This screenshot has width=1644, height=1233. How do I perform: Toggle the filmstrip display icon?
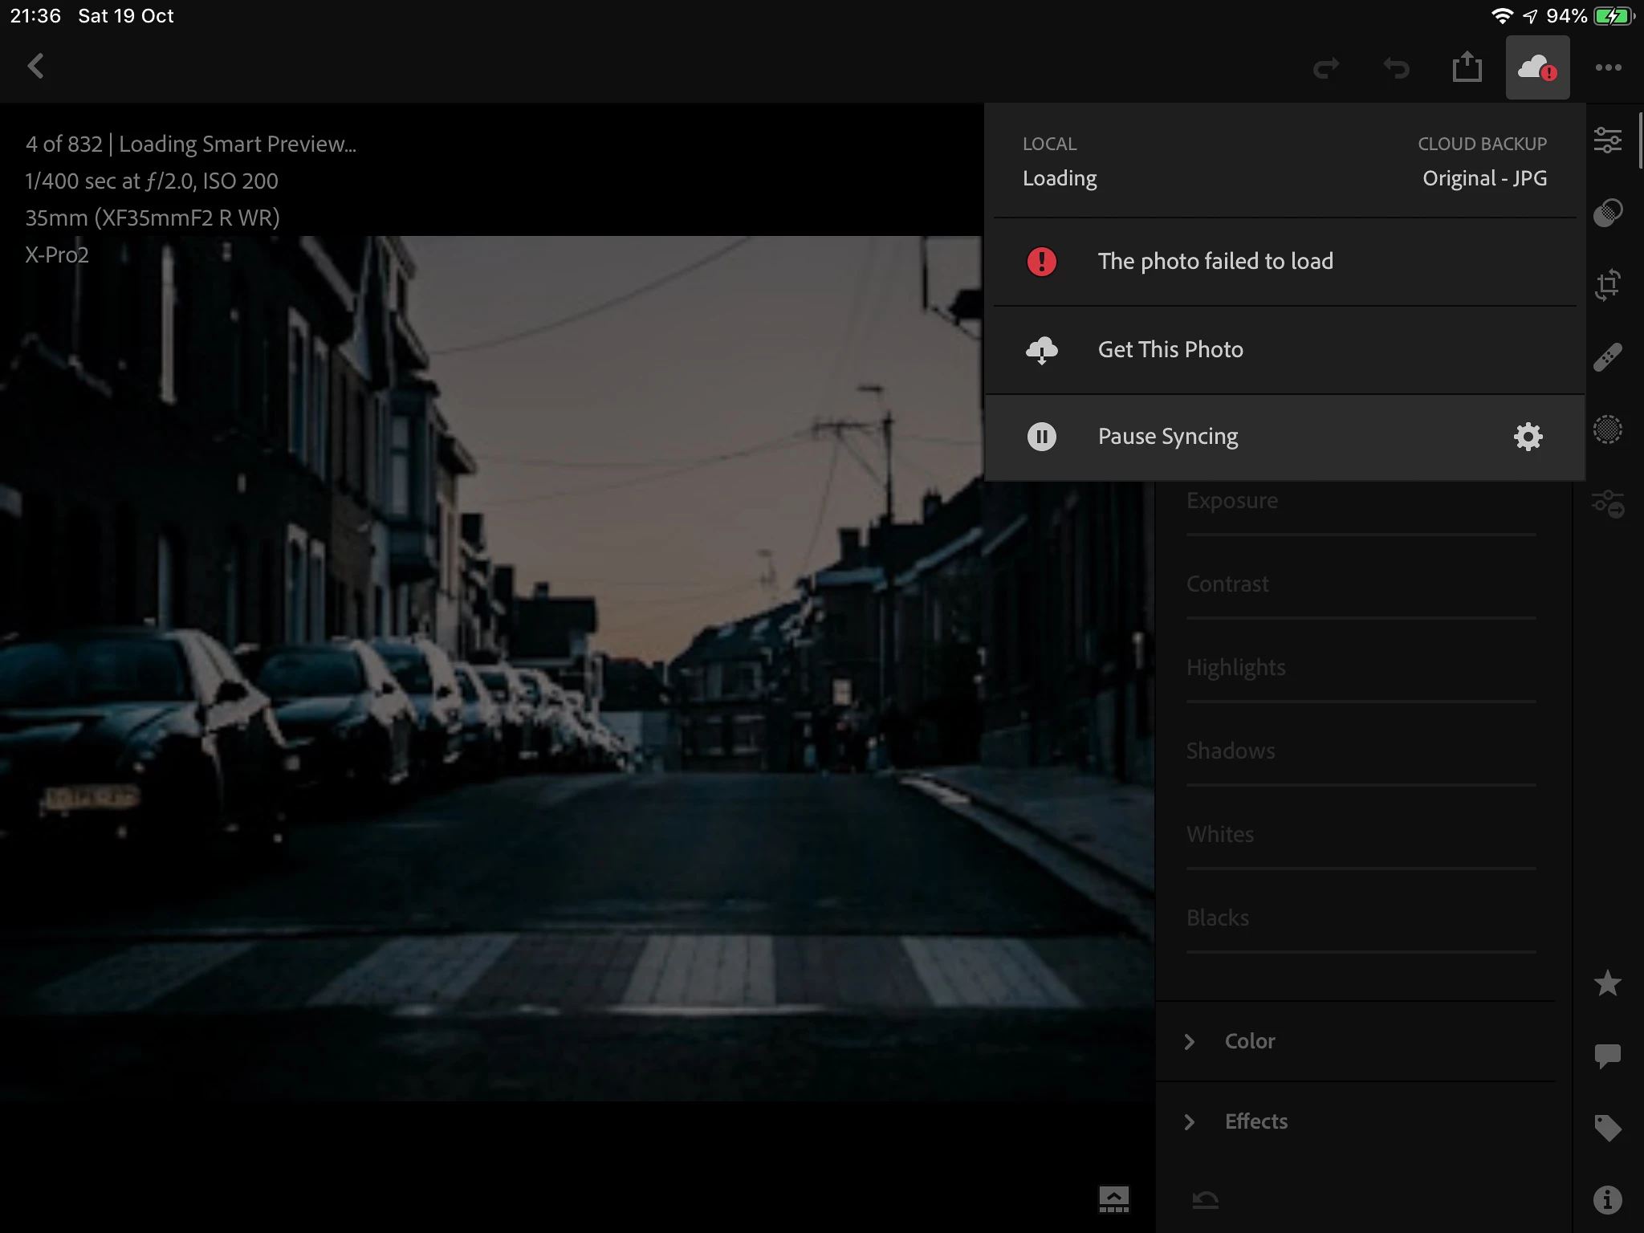pos(1113,1199)
